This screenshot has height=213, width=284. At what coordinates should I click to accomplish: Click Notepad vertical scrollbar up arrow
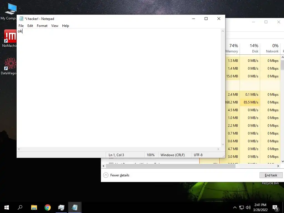point(223,31)
